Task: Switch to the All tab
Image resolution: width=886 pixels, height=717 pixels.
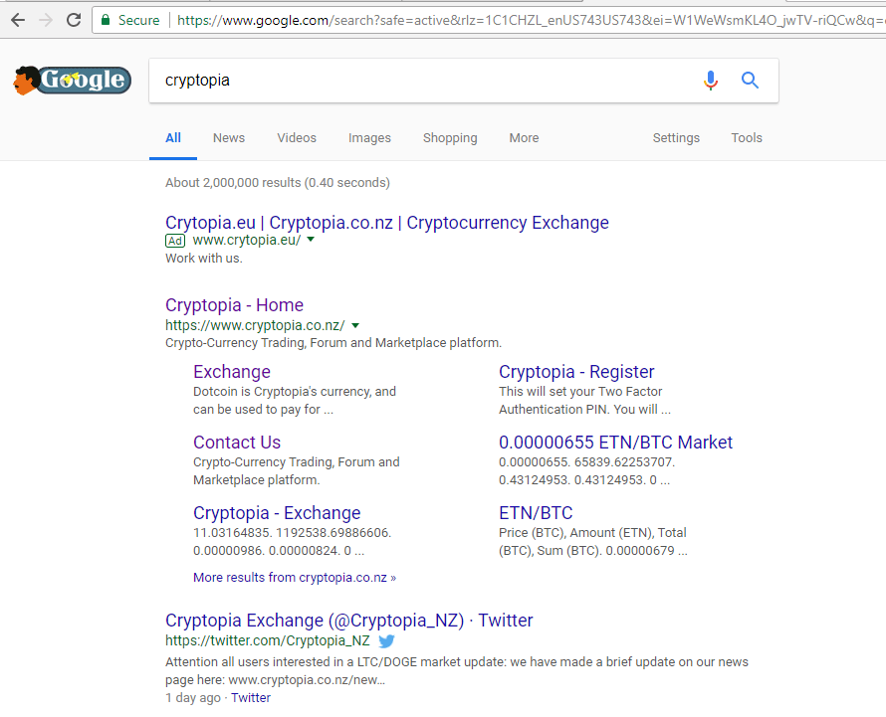Action: pyautogui.click(x=173, y=138)
